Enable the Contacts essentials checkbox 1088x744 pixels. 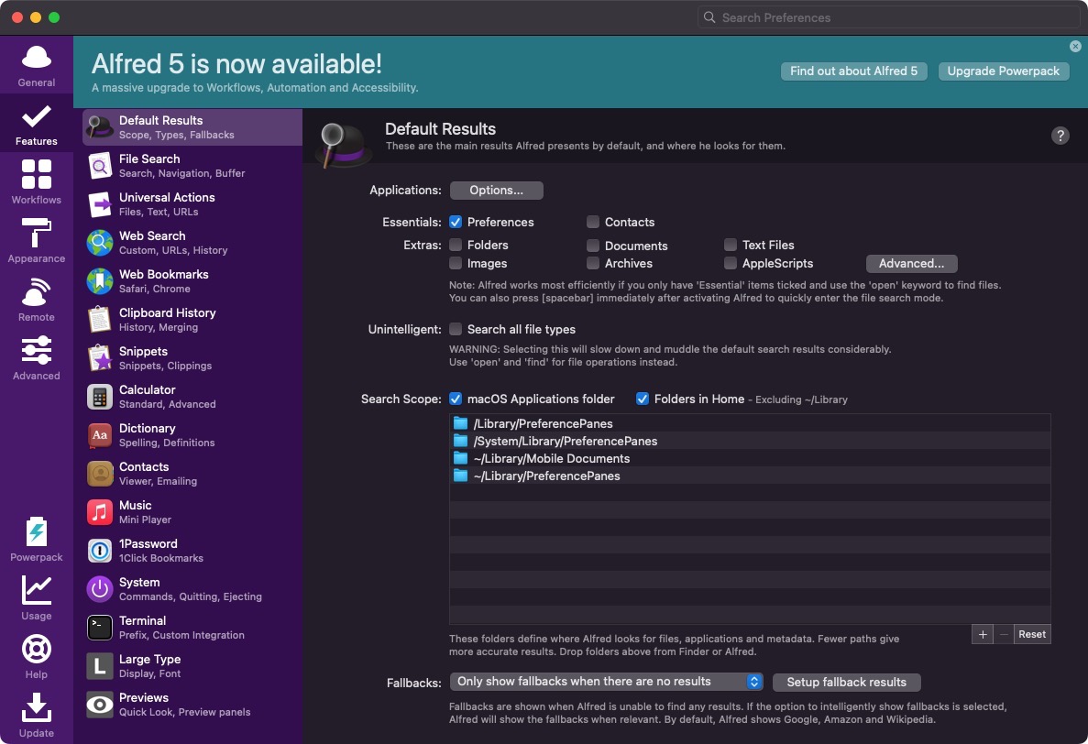pyautogui.click(x=592, y=222)
